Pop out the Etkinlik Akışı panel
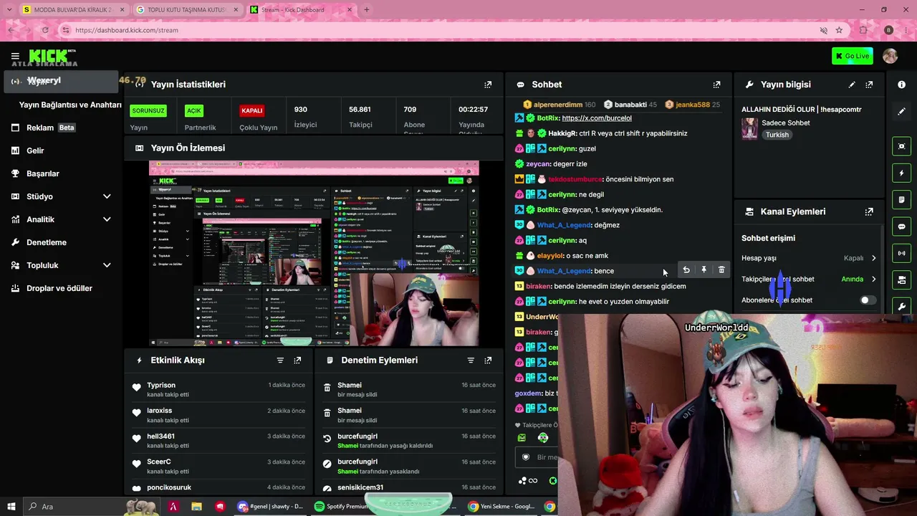This screenshot has width=917, height=516. [297, 360]
